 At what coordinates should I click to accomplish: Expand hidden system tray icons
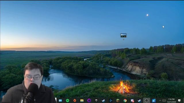pyautogui.click(x=160, y=100)
